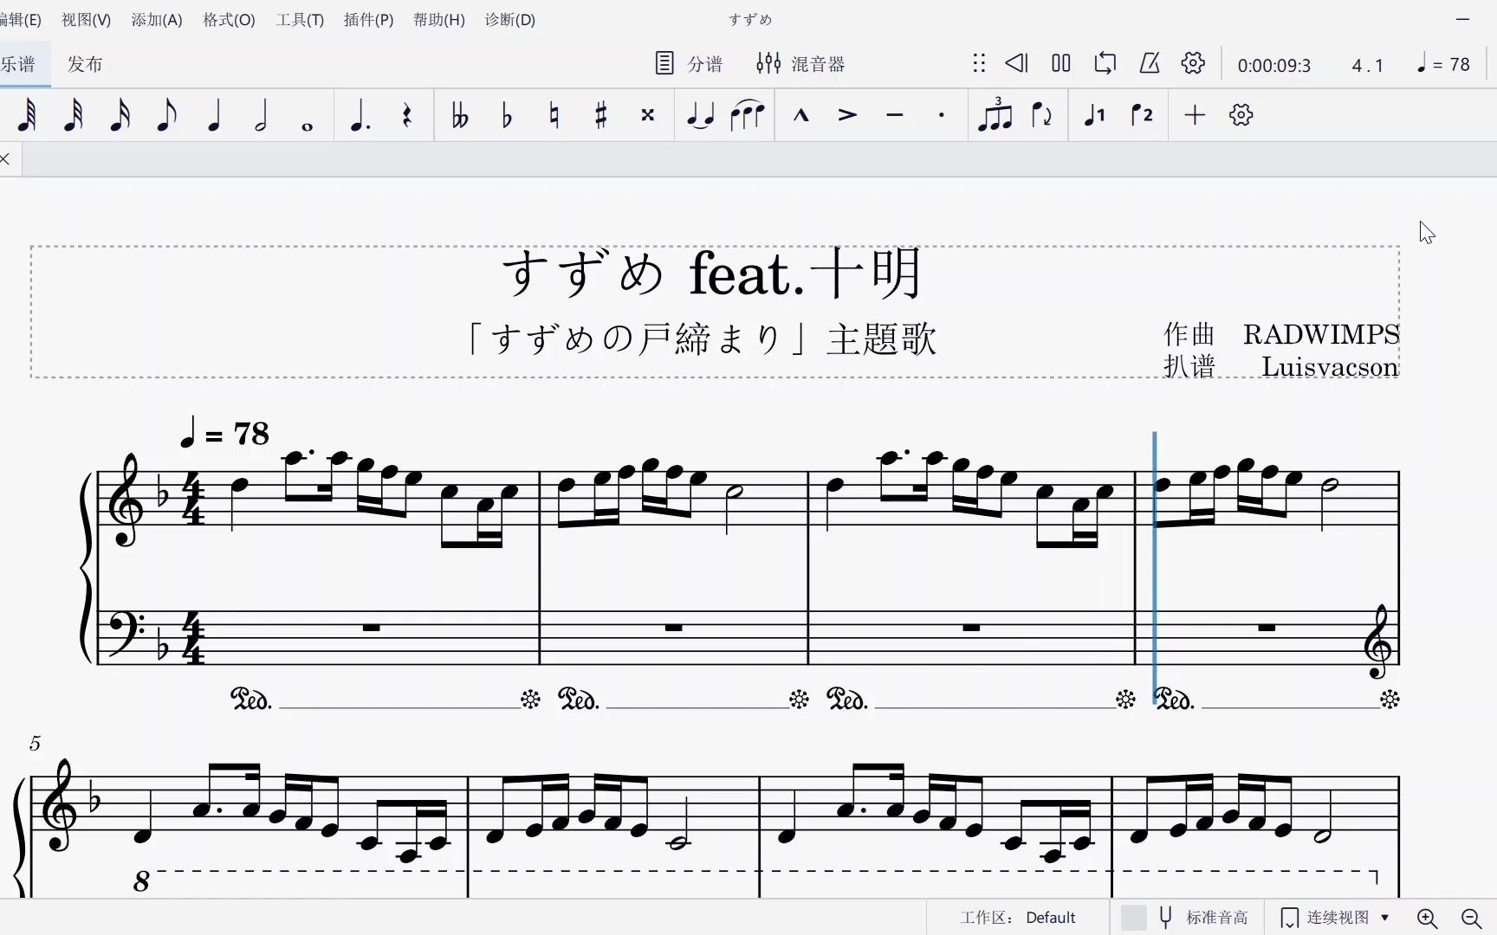Viewport: 1497px width, 935px height.
Task: Add marcato articulation
Action: click(801, 115)
